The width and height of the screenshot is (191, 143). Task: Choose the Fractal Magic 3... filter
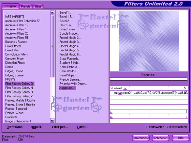[70, 42]
